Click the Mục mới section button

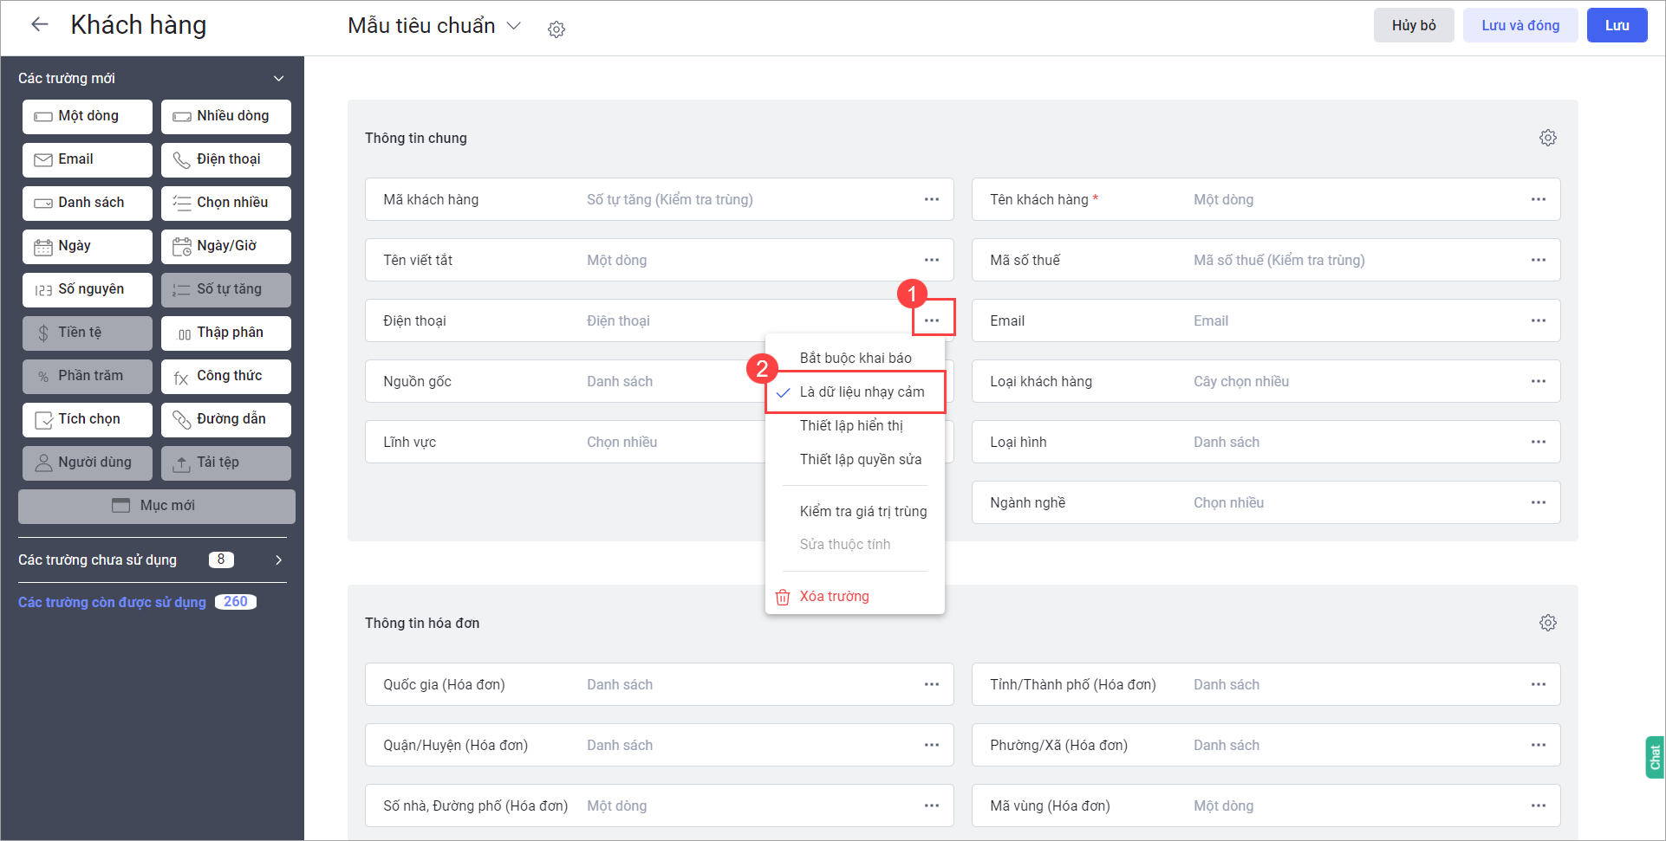coord(157,506)
